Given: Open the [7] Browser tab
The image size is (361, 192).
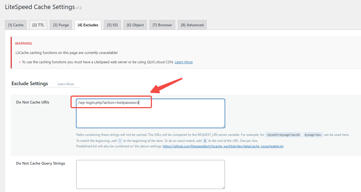Looking at the screenshot, I should click(x=162, y=25).
